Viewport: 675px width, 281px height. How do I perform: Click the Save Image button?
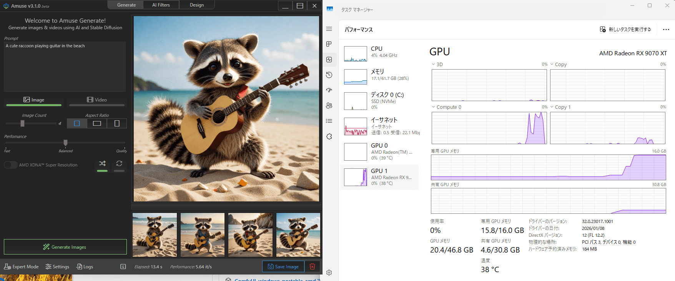pyautogui.click(x=283, y=266)
